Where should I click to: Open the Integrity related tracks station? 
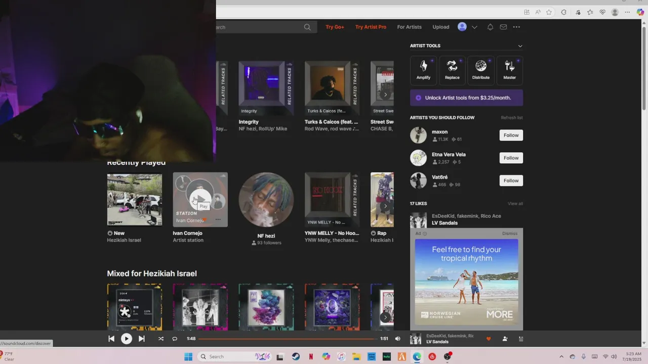[266, 88]
